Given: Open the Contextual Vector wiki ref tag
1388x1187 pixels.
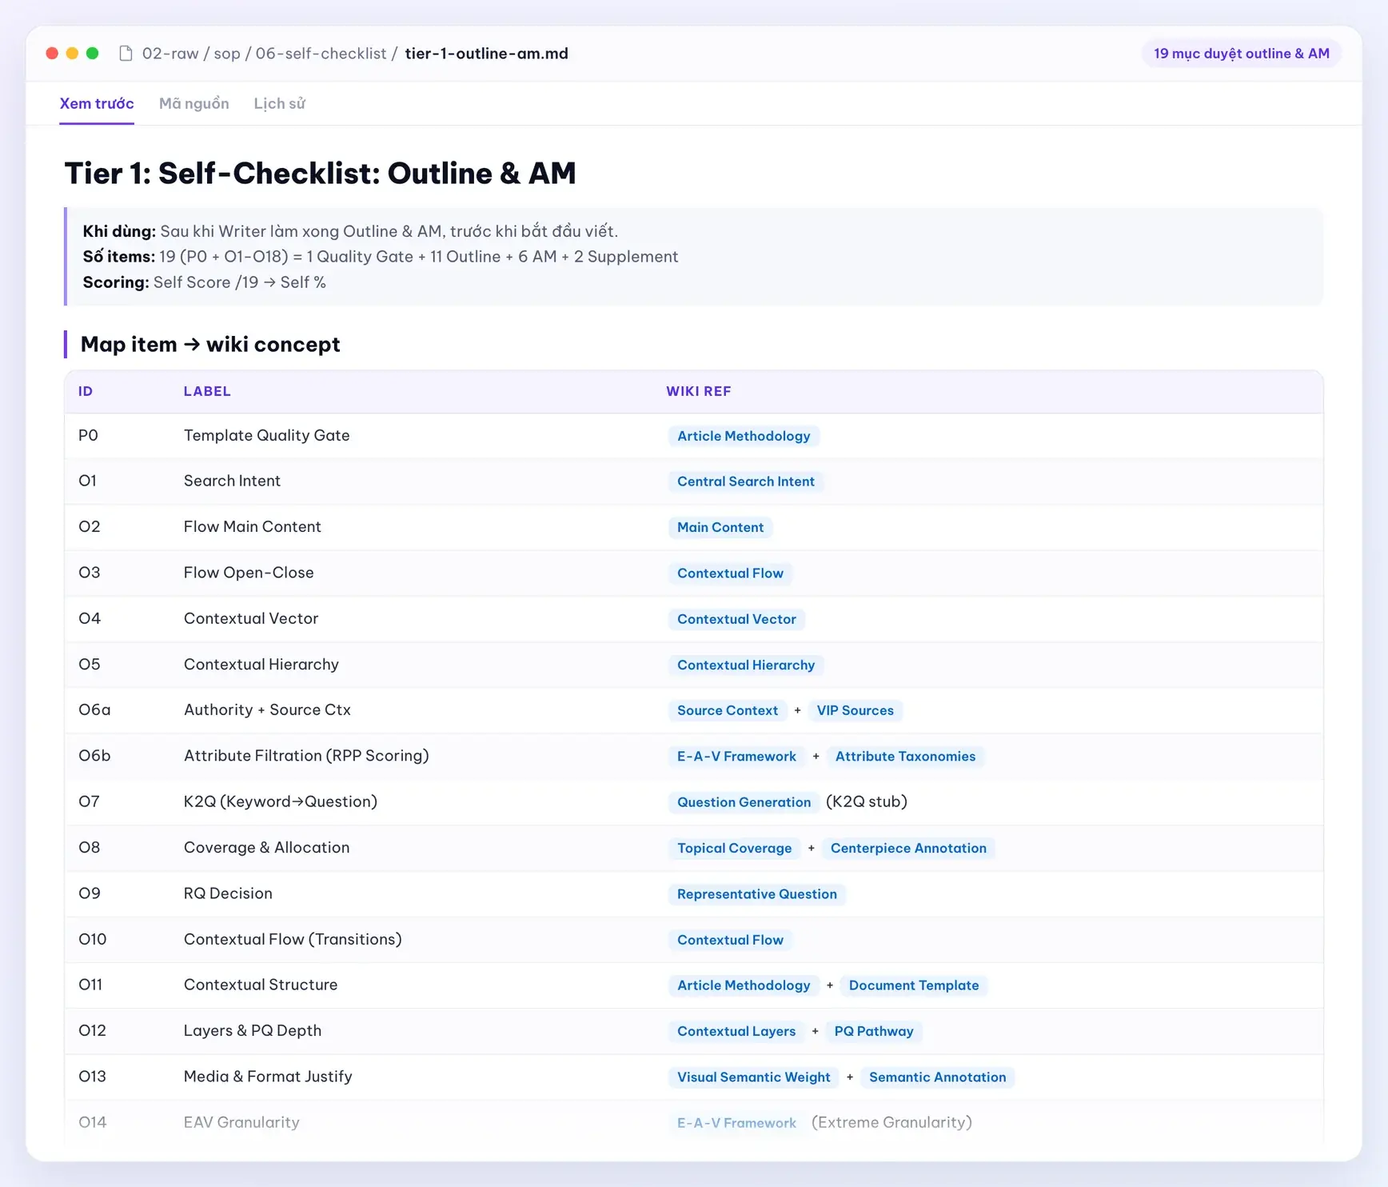Looking at the screenshot, I should (736, 619).
